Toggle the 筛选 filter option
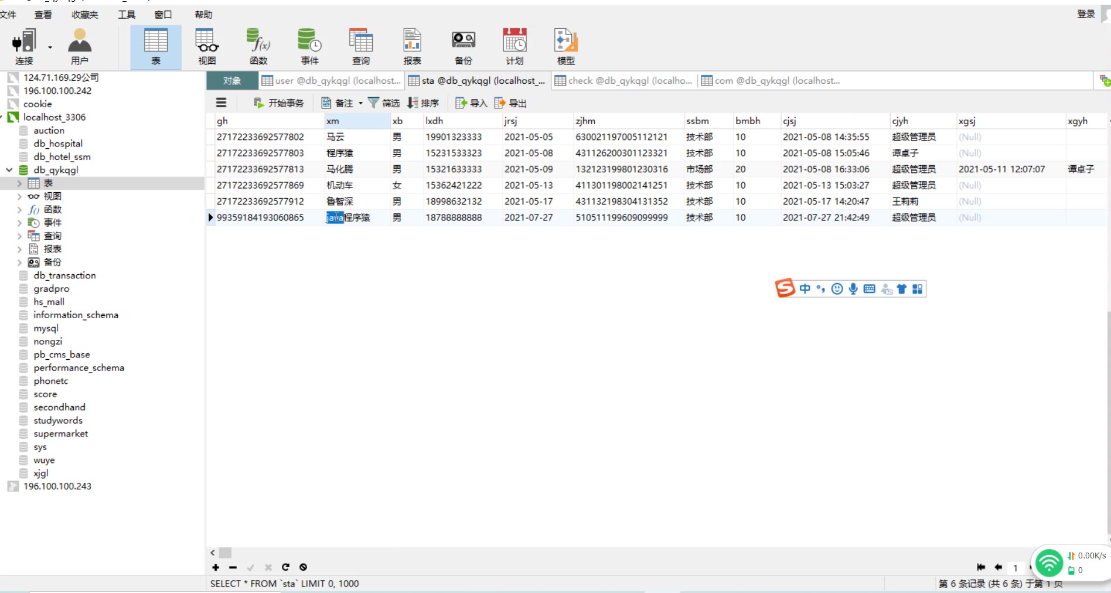 [384, 104]
